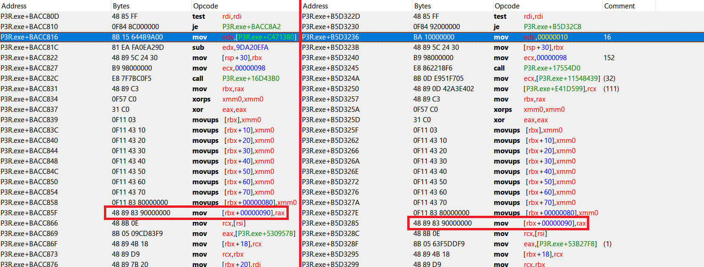The image size is (704, 267).
Task: Click the left pane Address column header
Action: (14, 6)
